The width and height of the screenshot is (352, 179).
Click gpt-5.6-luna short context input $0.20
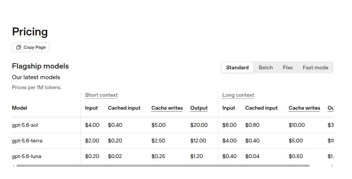pos(92,157)
